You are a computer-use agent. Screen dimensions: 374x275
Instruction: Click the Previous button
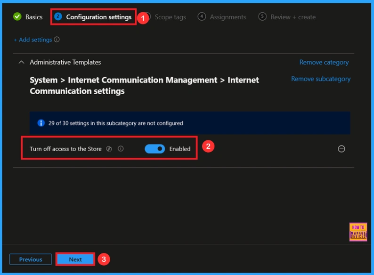31,259
